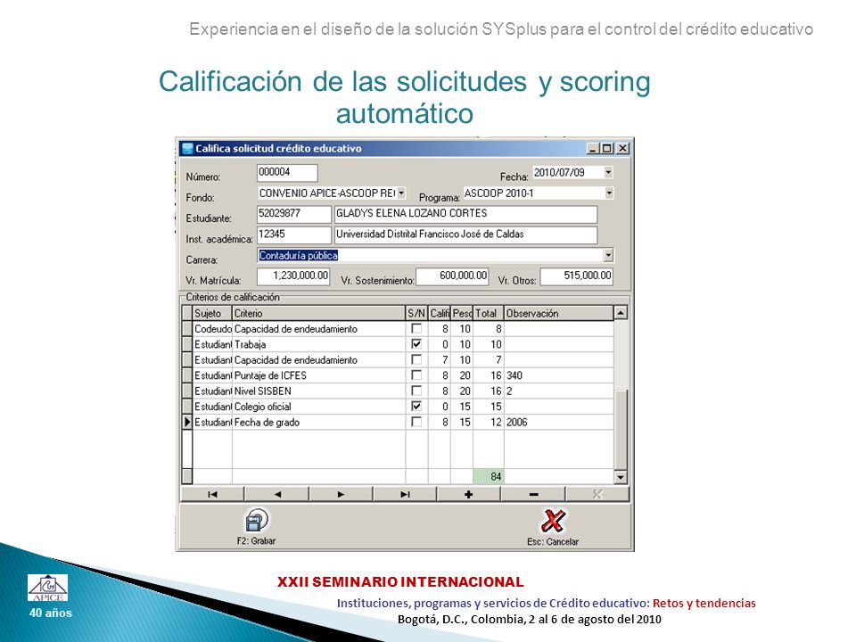
Task: Go to last record navigator button
Action: pyautogui.click(x=405, y=494)
